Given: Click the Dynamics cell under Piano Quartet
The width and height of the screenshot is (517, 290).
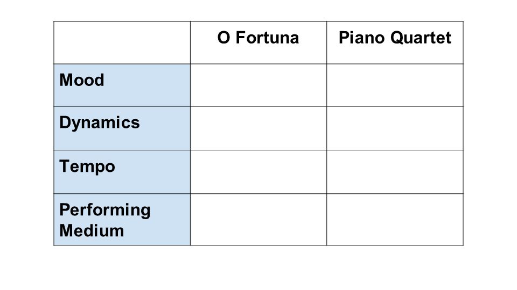Looking at the screenshot, I should point(395,128).
